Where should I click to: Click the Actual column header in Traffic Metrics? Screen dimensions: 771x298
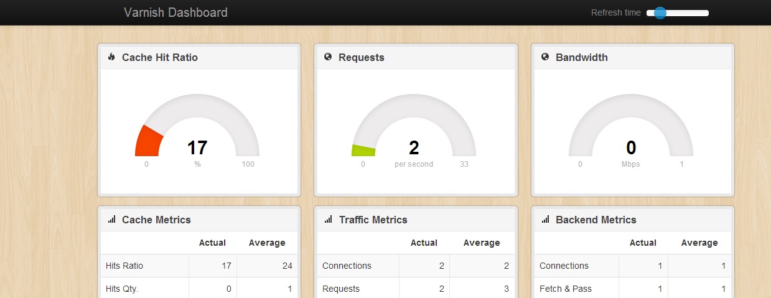[x=424, y=243]
